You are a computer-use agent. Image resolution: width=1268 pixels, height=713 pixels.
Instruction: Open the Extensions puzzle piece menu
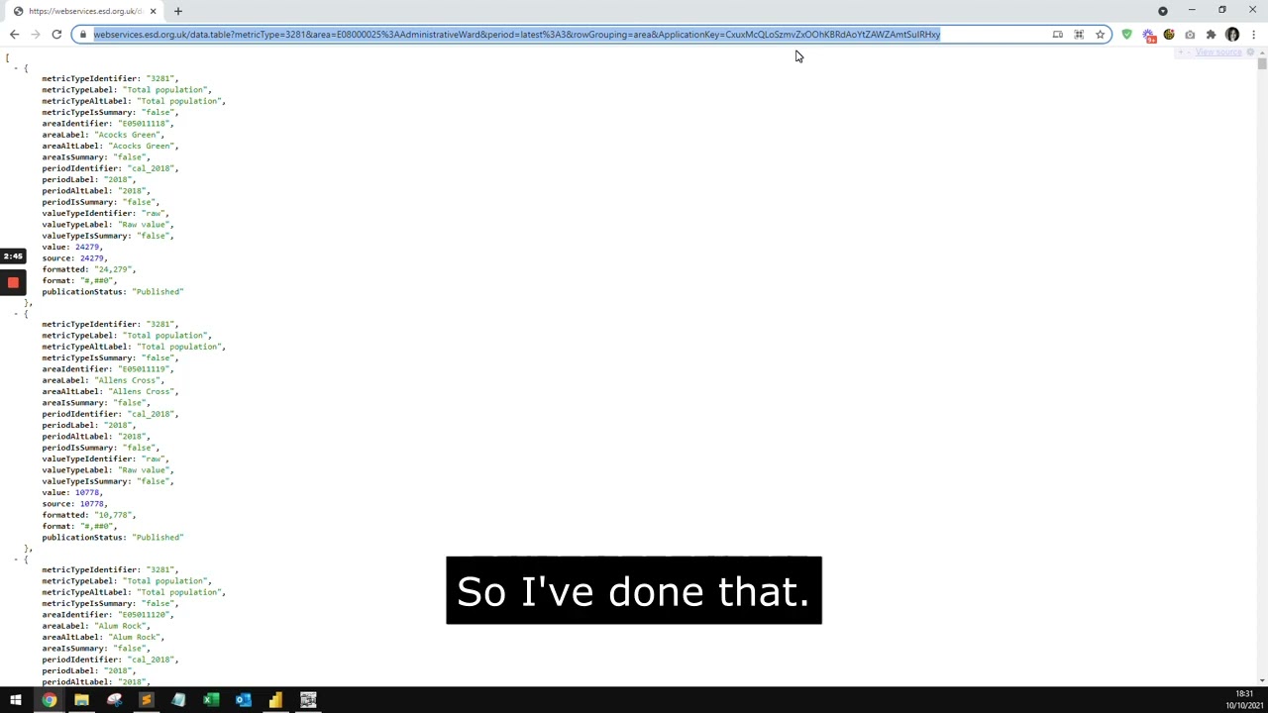(x=1211, y=35)
